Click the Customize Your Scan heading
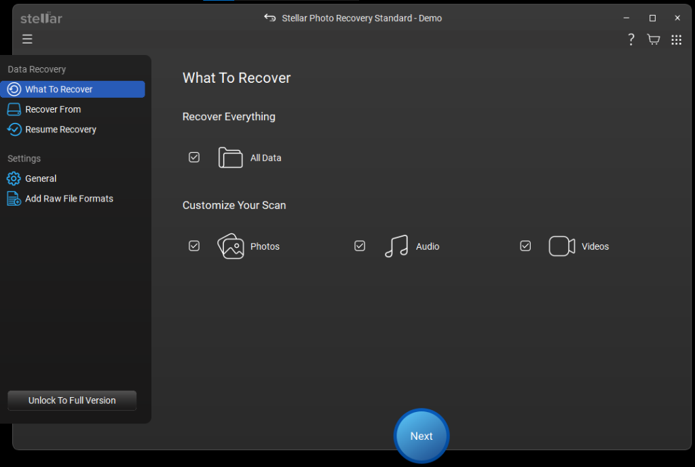The height and width of the screenshot is (467, 695). [234, 205]
